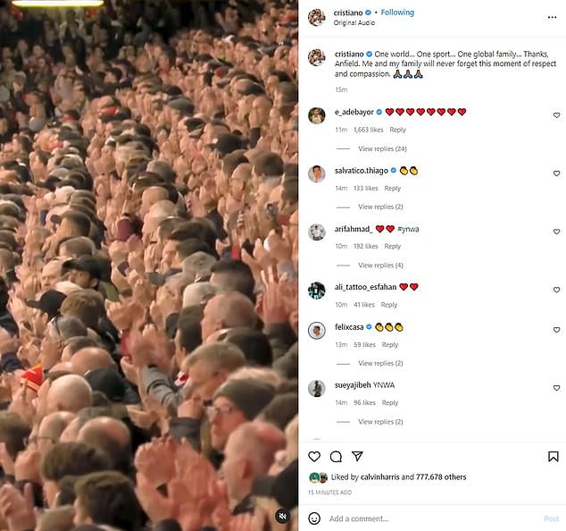Viewport: 566px width, 531px height.
Task: Open the emoji picker smiley icon
Action: tap(314, 518)
